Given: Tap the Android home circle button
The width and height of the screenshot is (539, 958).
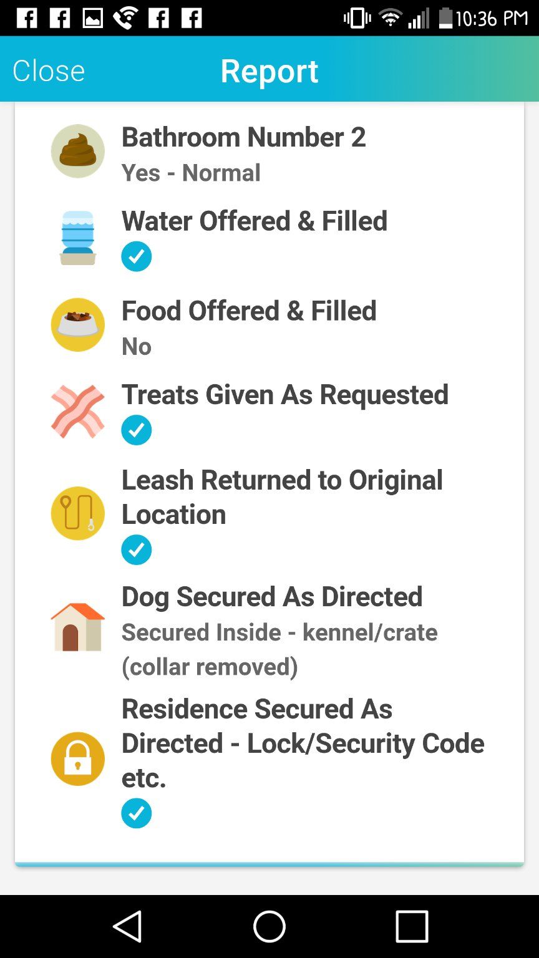Looking at the screenshot, I should 269,926.
